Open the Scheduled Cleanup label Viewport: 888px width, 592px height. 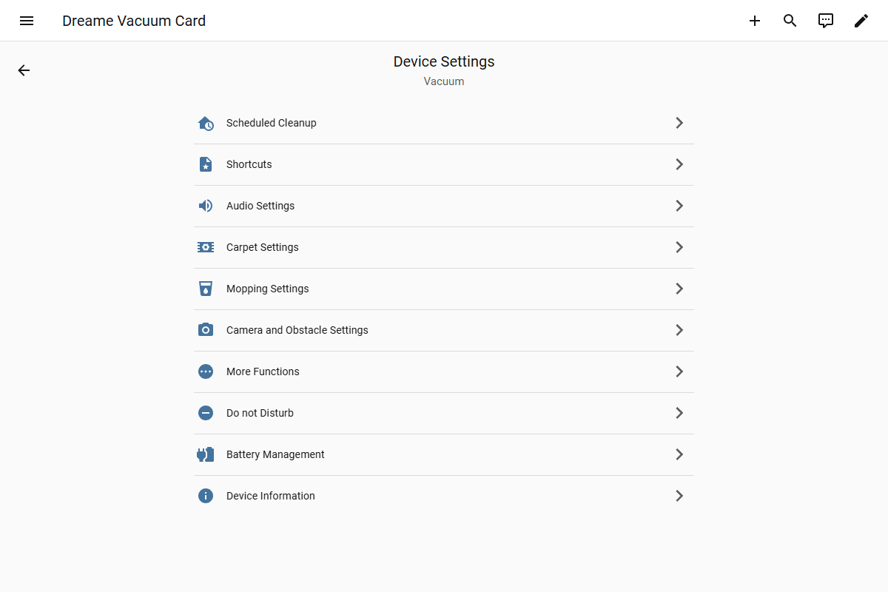(272, 123)
